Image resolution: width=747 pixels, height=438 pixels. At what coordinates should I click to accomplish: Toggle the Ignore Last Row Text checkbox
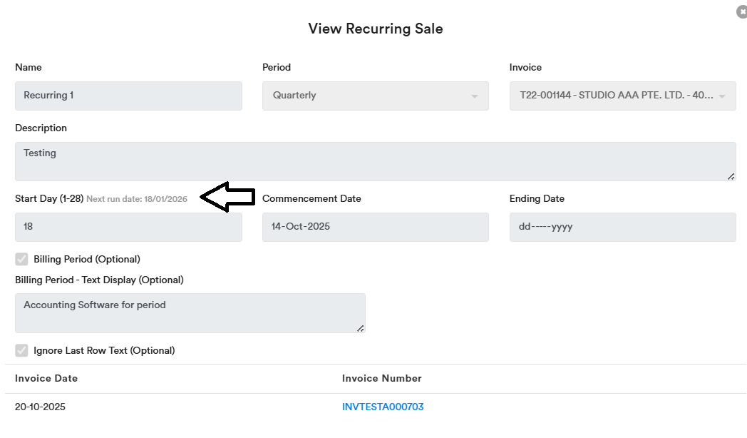pos(22,350)
